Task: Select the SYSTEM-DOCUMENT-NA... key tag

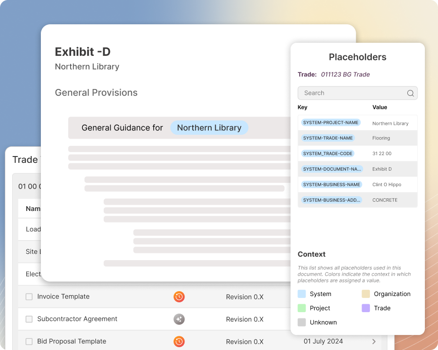Action: coord(332,169)
